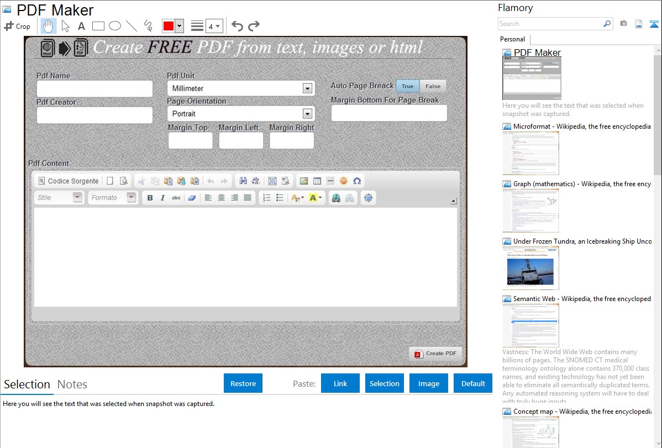Pick the rectangle drawing tool
This screenshot has width=662, height=448.
[98, 26]
